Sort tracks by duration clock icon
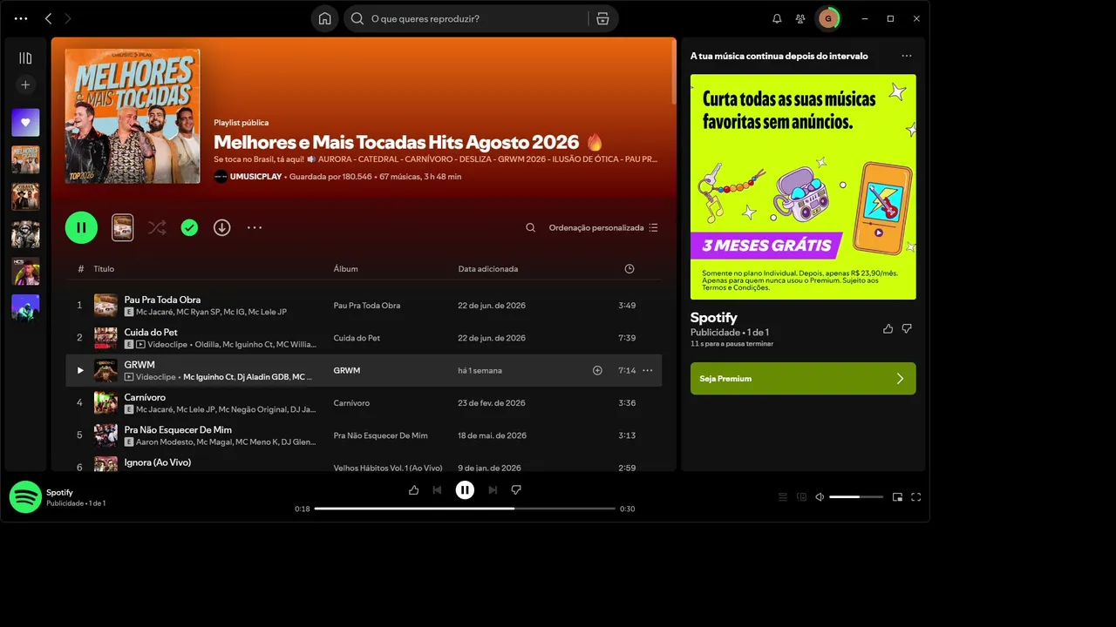The image size is (1116, 627). 629,269
